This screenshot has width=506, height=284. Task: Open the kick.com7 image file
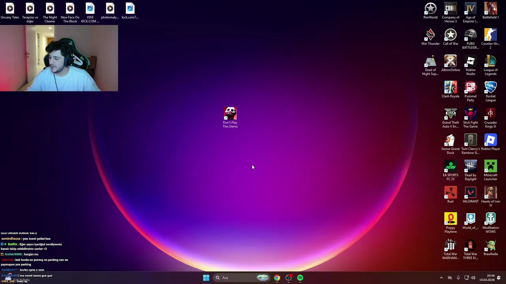point(130,11)
